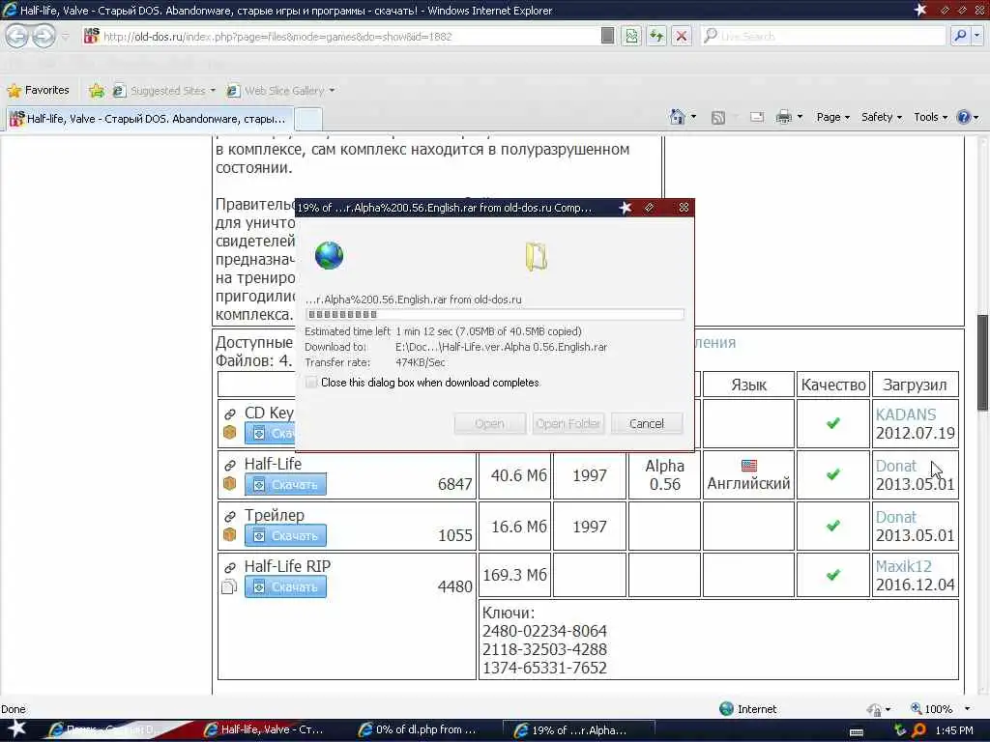This screenshot has height=742, width=990.
Task: Click the zoom magnifier icon in status bar
Action: (917, 708)
